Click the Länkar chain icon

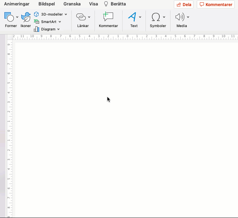click(x=81, y=17)
